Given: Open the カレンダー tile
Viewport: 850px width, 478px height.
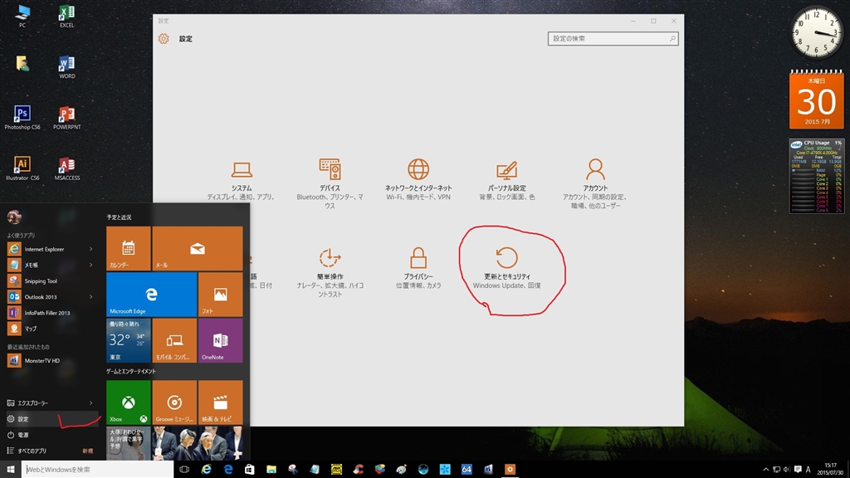Looking at the screenshot, I should click(129, 249).
